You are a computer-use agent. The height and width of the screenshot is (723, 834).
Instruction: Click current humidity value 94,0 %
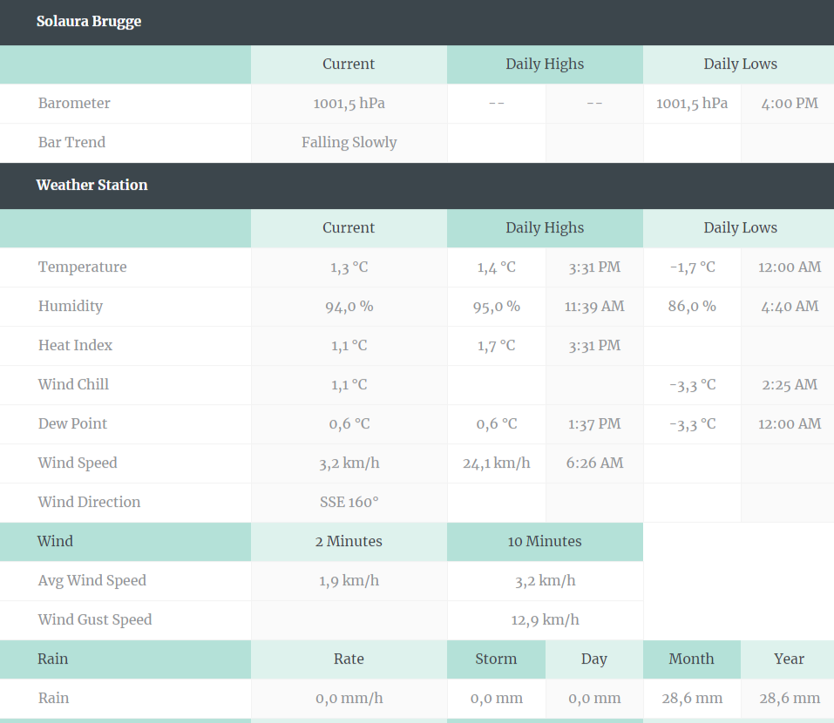click(349, 307)
